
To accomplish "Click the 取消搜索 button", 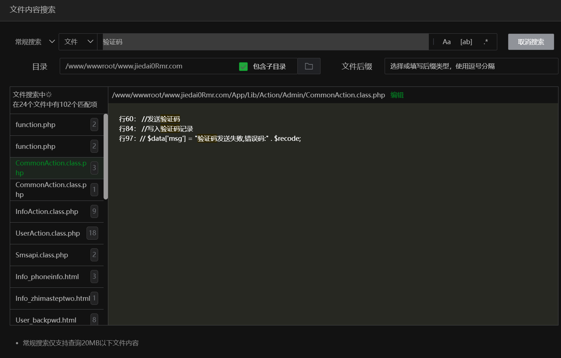I will (x=531, y=42).
